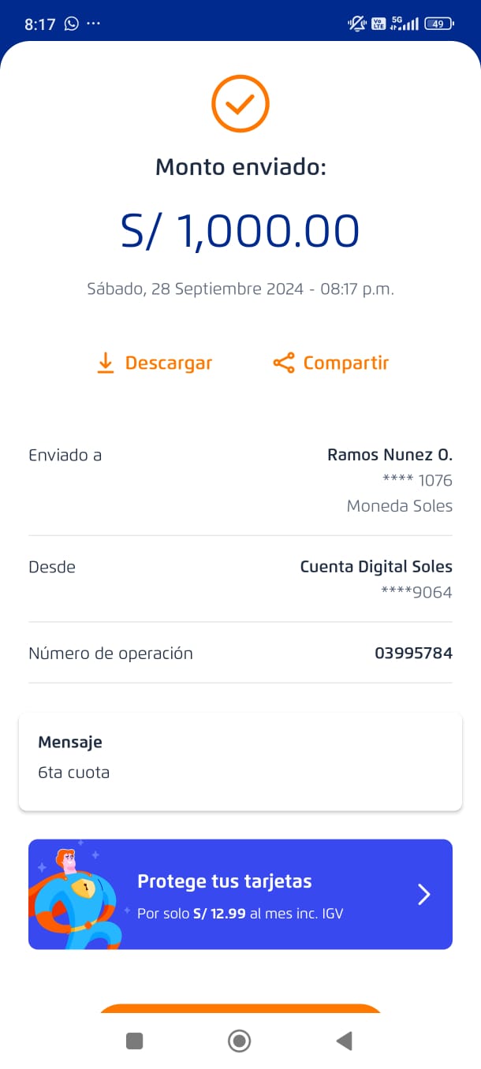The height and width of the screenshot is (1069, 481).
Task: Tap the S/ 1,000.00 amount sent
Action: click(240, 231)
